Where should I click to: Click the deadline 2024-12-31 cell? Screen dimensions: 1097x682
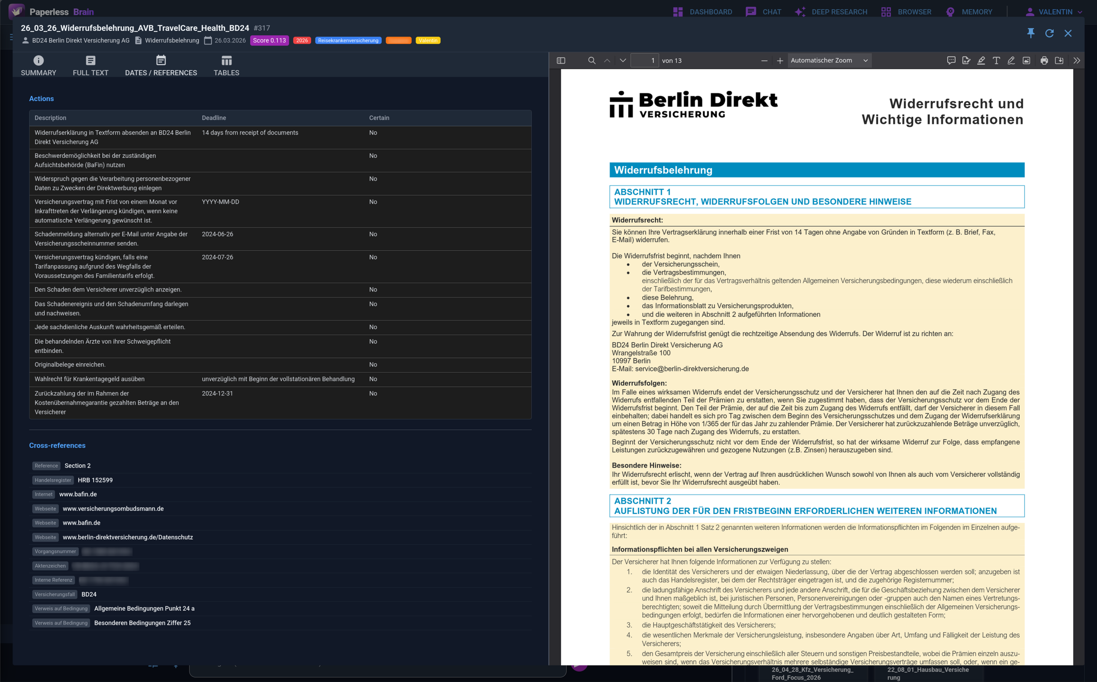(218, 393)
